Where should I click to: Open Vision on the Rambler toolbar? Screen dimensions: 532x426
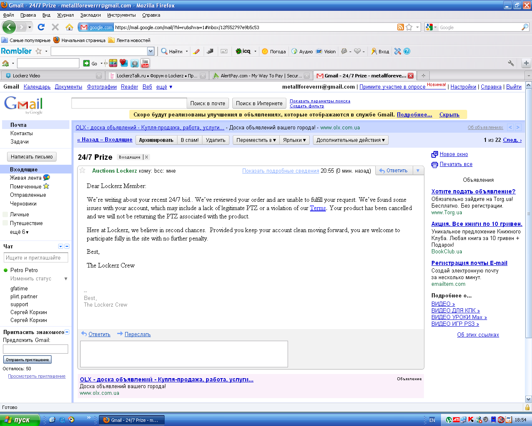point(326,51)
